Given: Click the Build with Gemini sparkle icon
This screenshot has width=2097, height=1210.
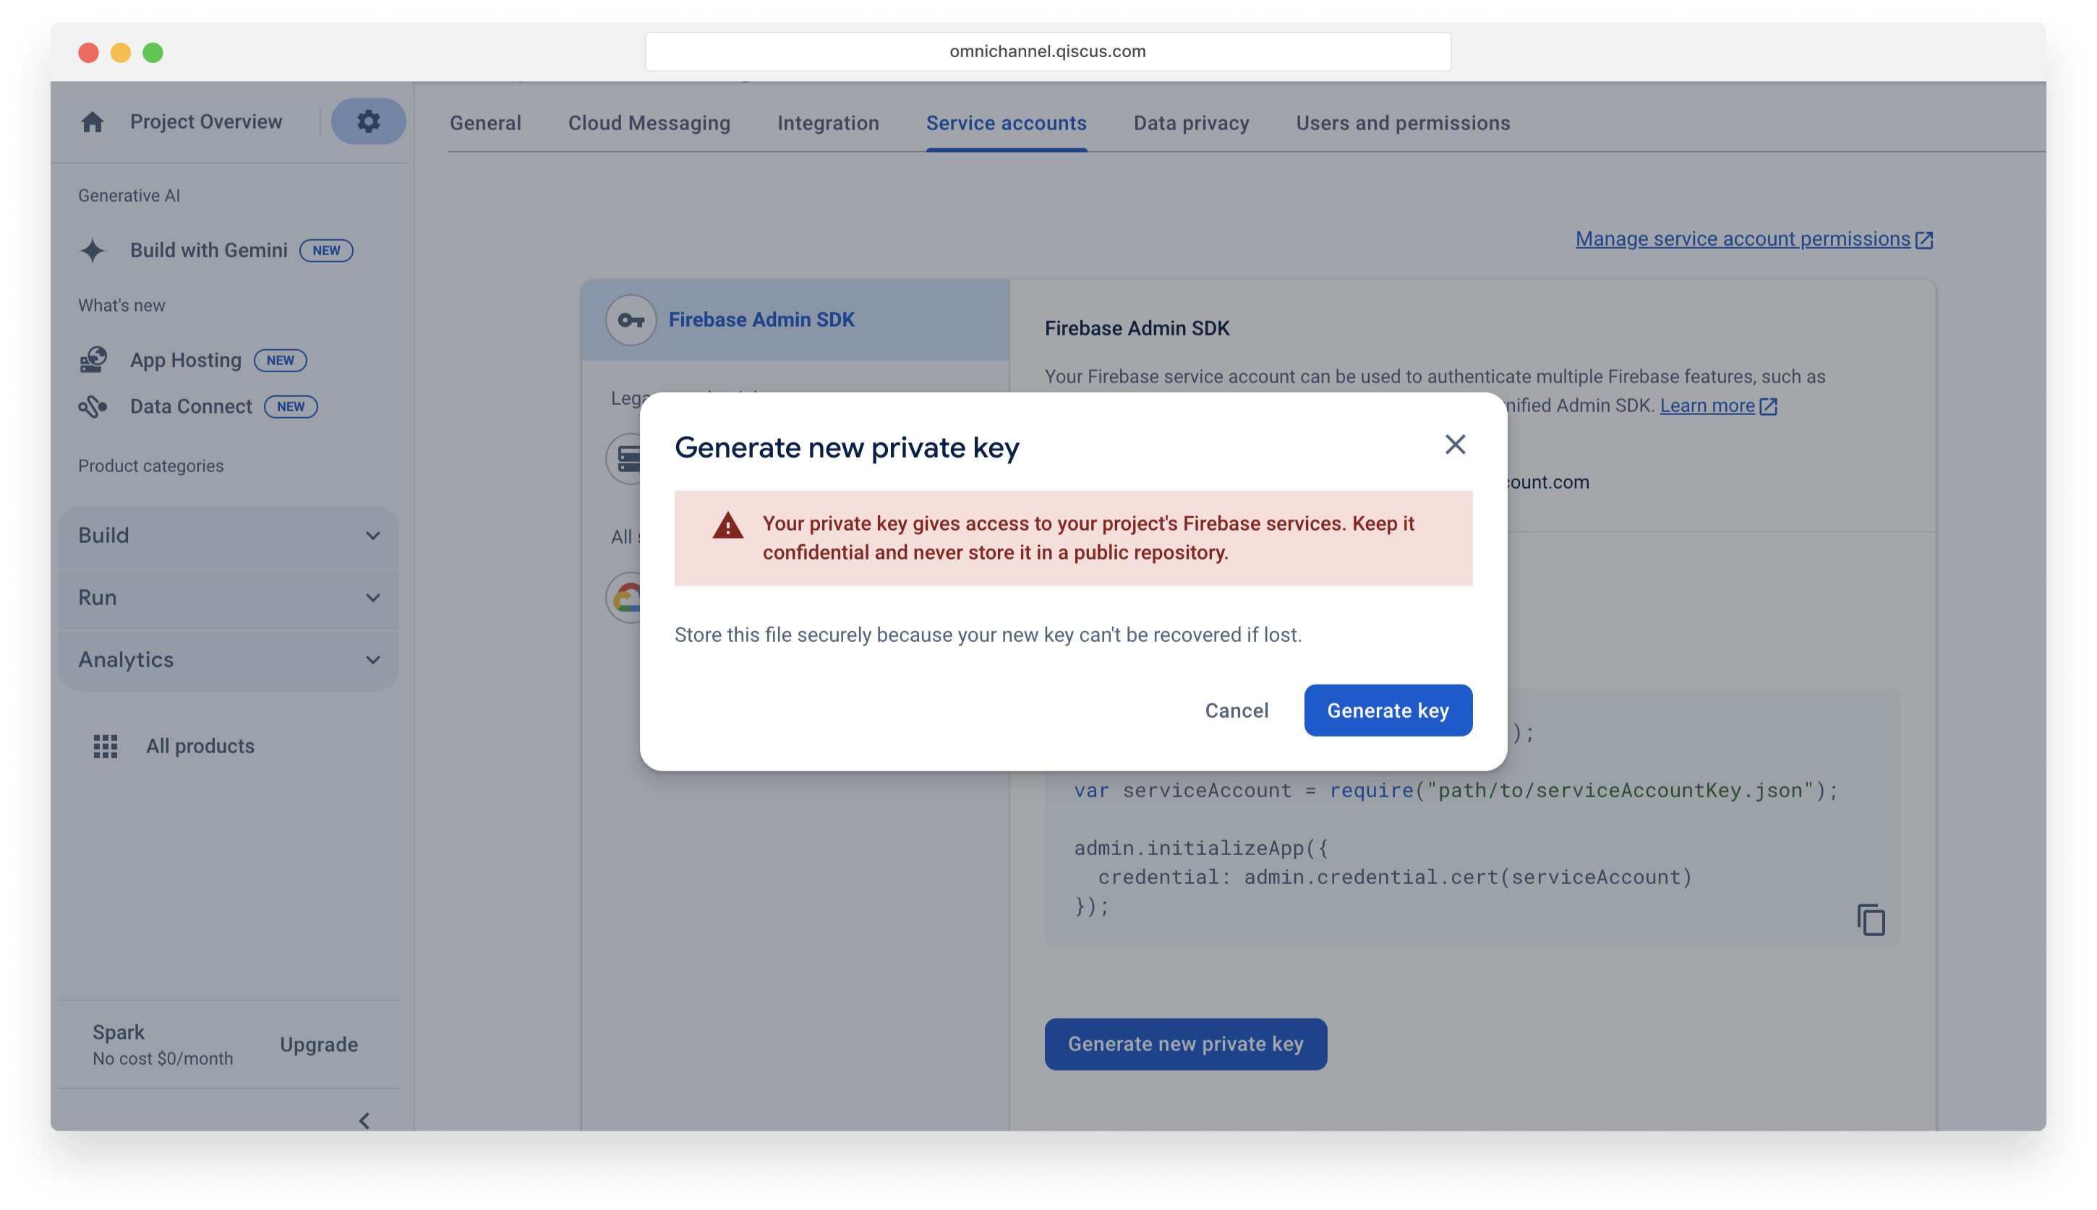Looking at the screenshot, I should click(93, 250).
